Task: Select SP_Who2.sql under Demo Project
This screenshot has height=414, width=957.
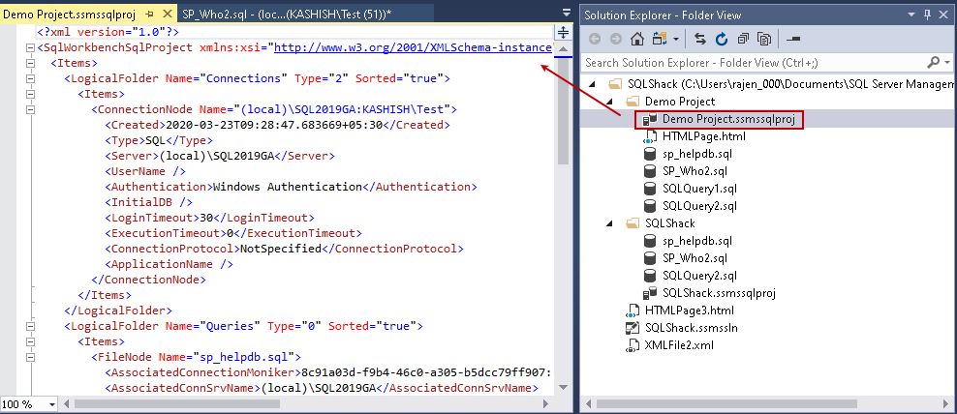Action: coord(695,170)
